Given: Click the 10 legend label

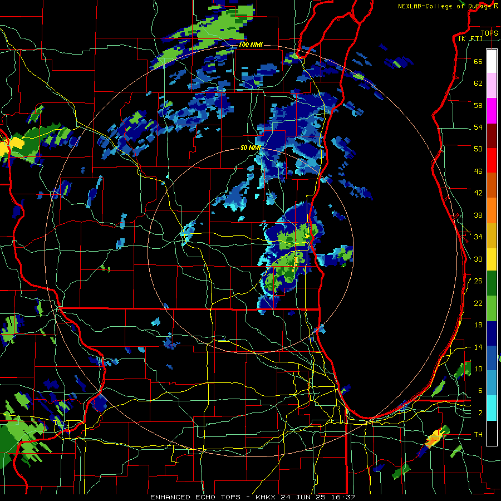Looking at the screenshot, I should [x=478, y=369].
